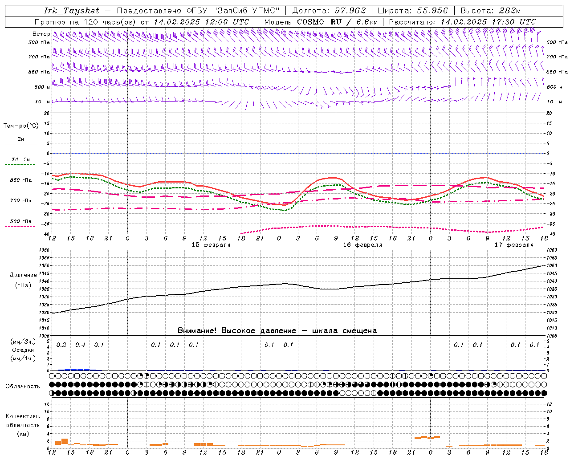Image resolution: width=570 pixels, height=456 pixels.
Task: Click the Долгота: 97.962 value
Action: 329,11
